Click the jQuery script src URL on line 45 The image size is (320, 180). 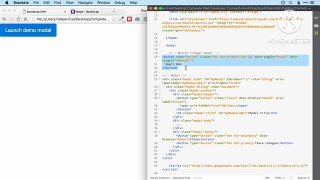(x=248, y=165)
